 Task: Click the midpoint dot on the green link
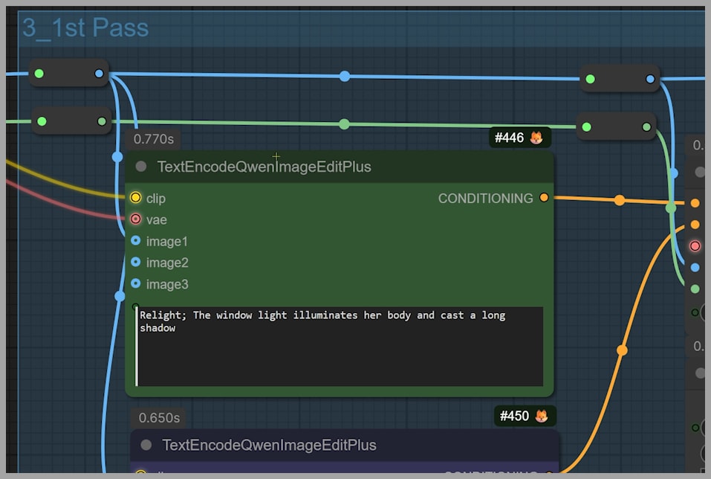(344, 124)
